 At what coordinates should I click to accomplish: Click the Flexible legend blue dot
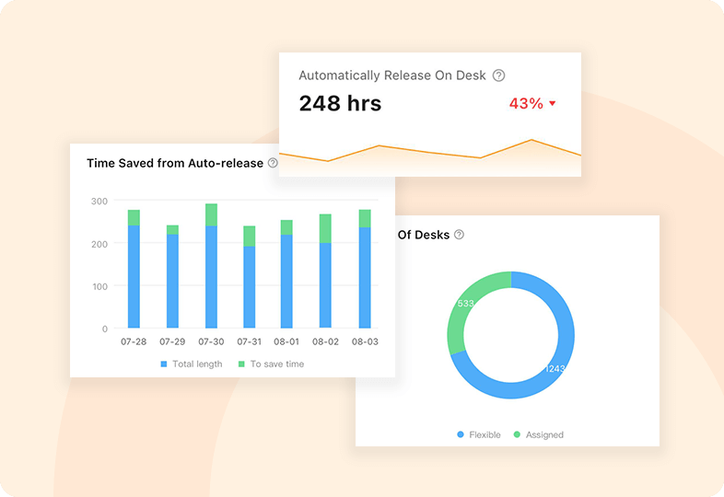click(461, 434)
